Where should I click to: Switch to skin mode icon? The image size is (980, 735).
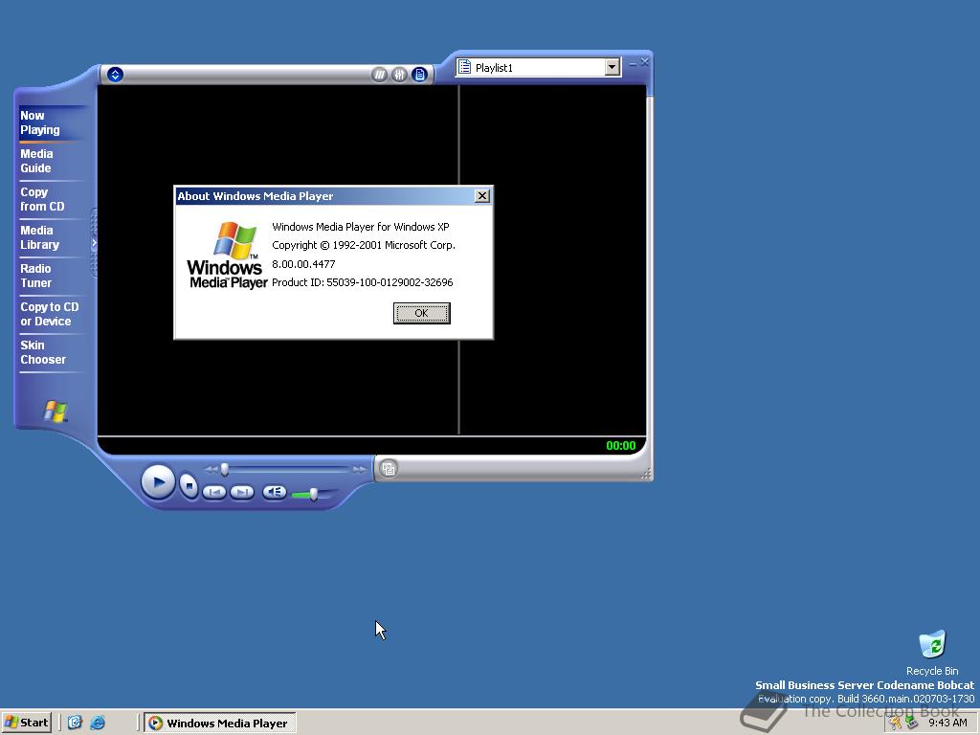coord(389,468)
